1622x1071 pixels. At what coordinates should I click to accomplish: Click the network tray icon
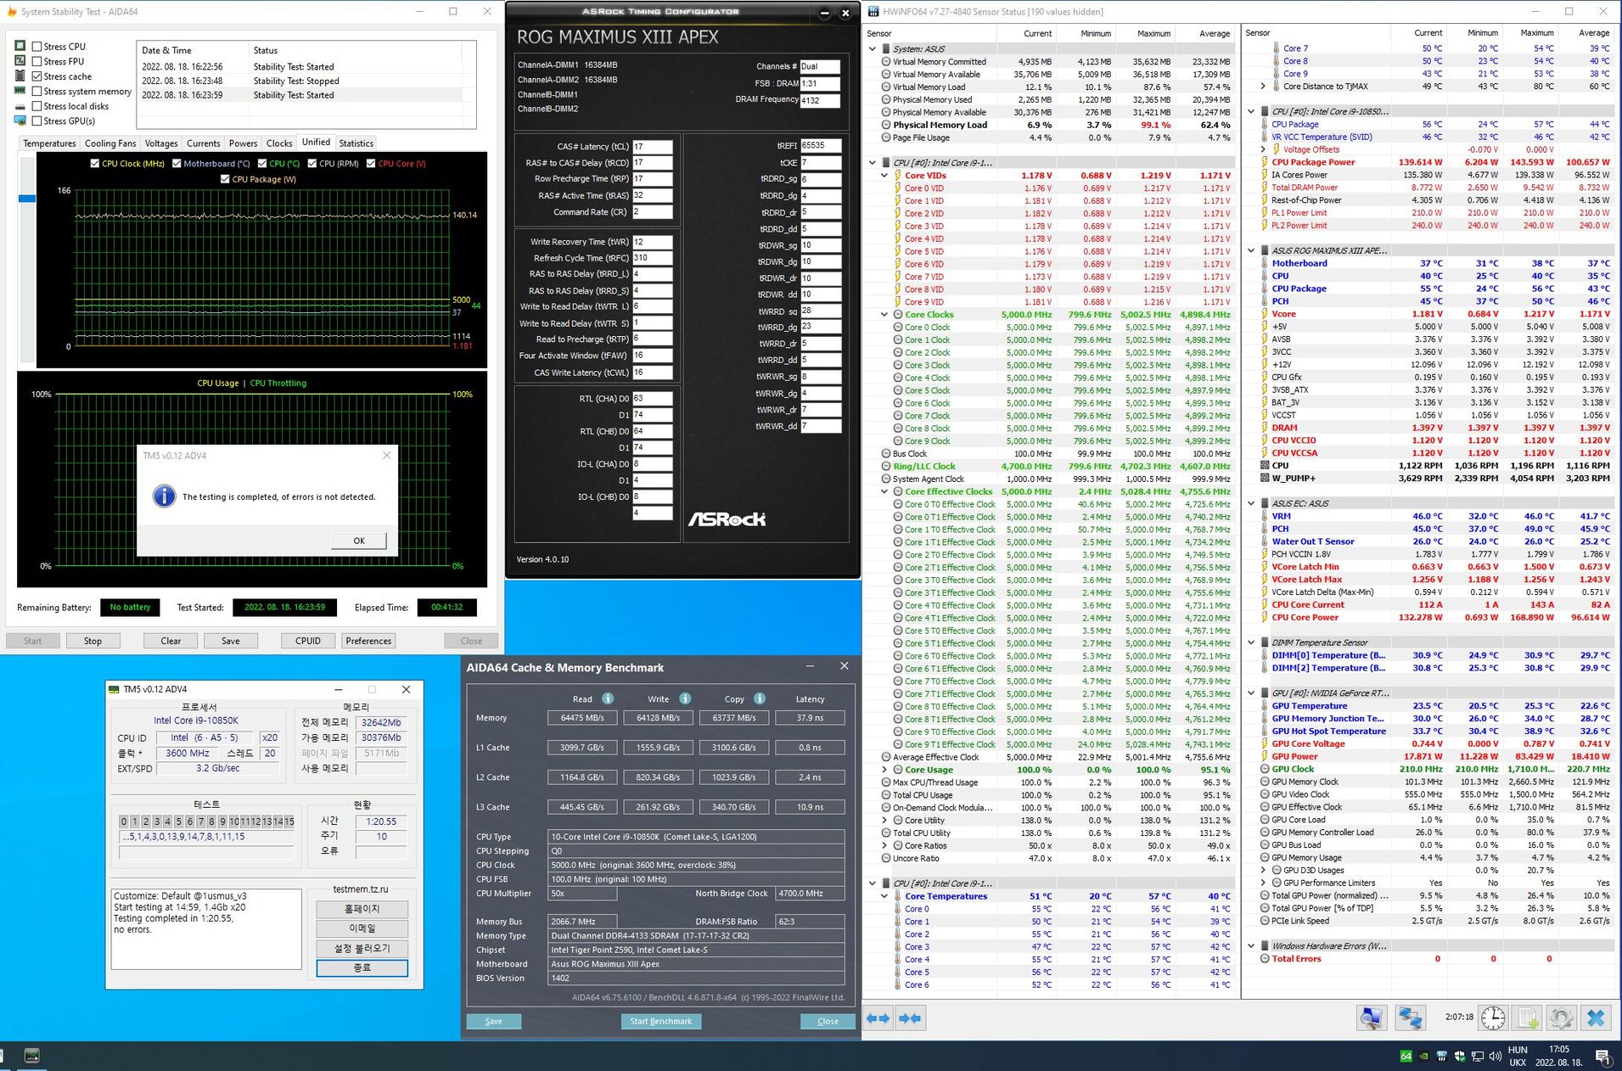[x=1478, y=1056]
